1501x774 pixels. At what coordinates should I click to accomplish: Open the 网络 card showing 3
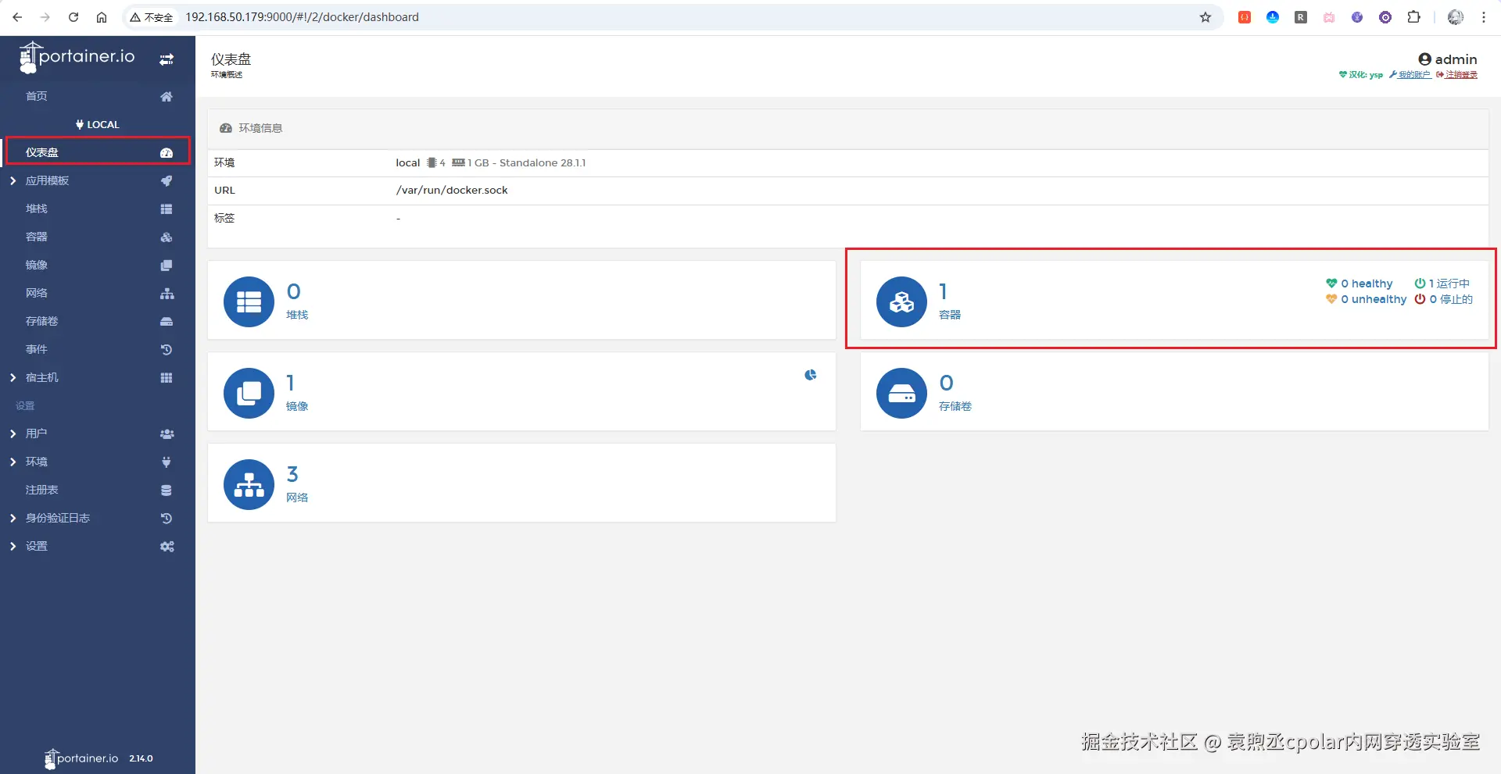[x=521, y=483]
